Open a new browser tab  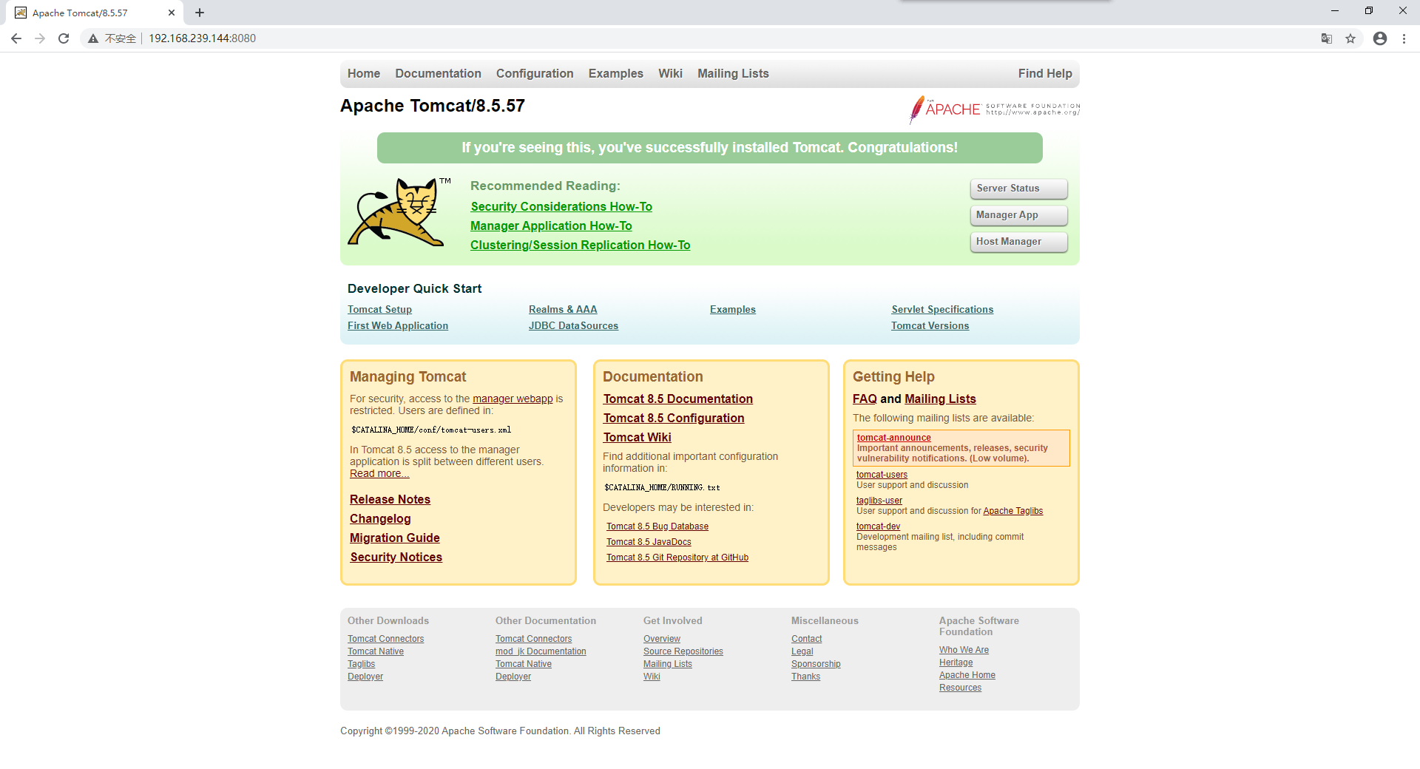click(200, 13)
